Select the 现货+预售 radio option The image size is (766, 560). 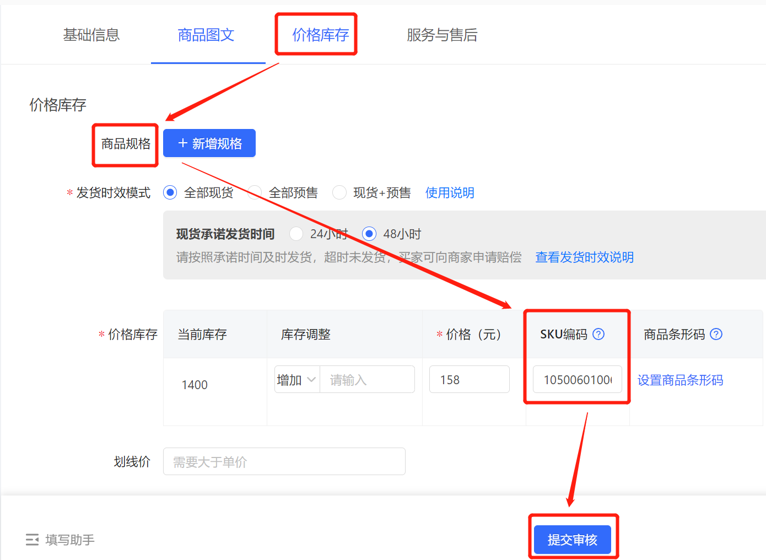[339, 192]
